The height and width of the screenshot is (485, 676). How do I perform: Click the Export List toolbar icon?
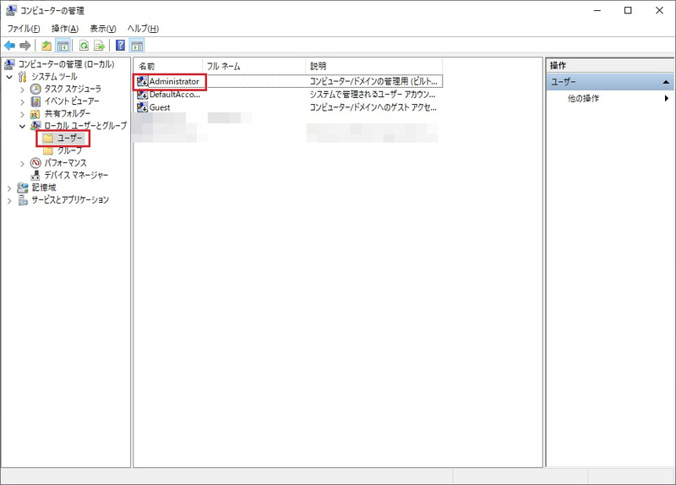(100, 46)
